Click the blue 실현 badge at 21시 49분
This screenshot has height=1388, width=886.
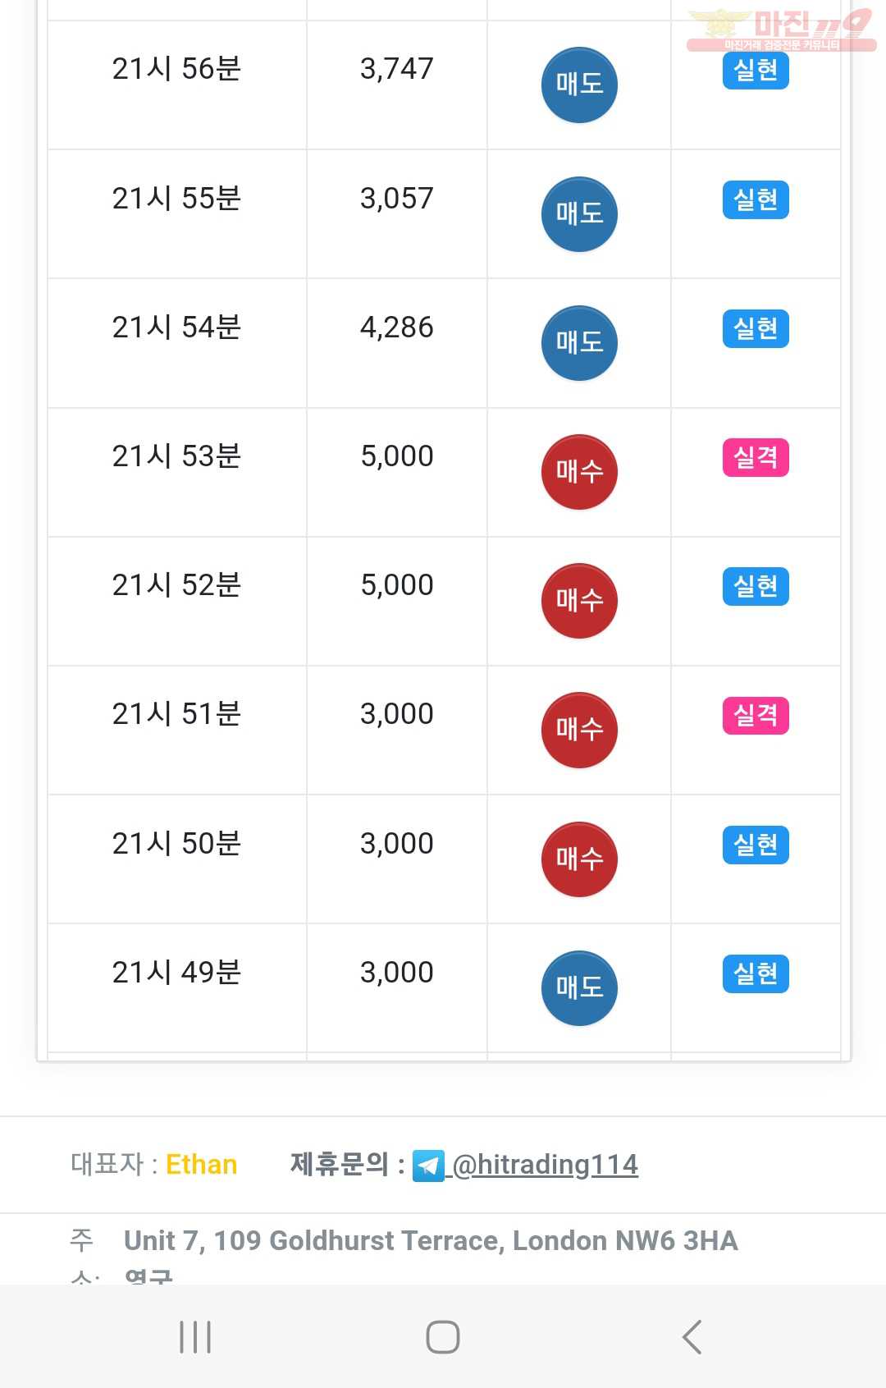756,973
